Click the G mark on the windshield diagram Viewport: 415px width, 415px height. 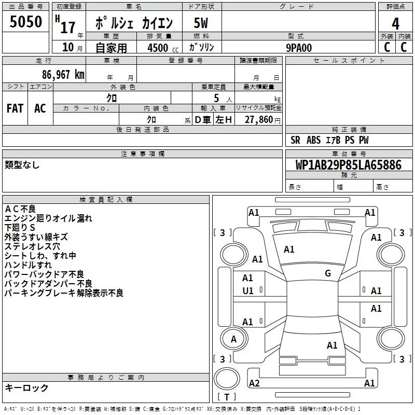[328, 273]
